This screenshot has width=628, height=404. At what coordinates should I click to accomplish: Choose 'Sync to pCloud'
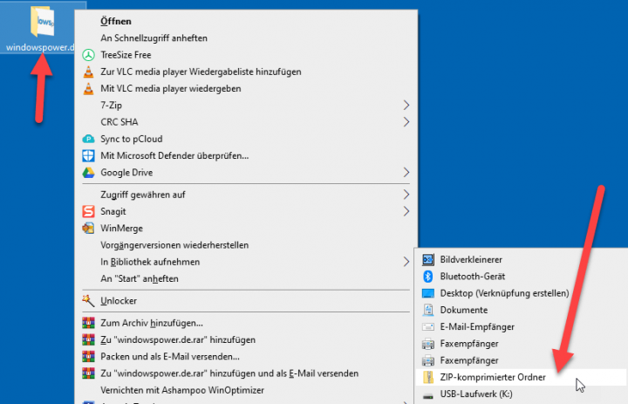click(246, 139)
